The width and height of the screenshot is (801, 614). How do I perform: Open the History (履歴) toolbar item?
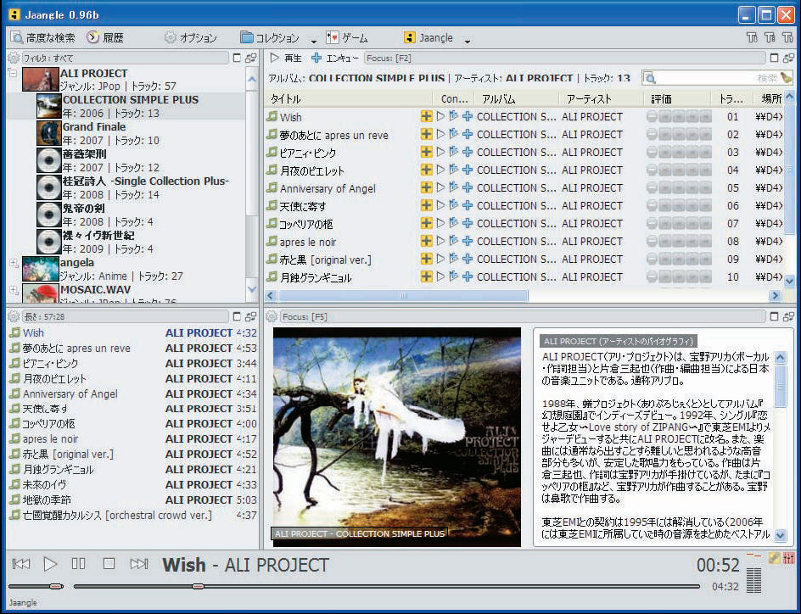(x=105, y=38)
